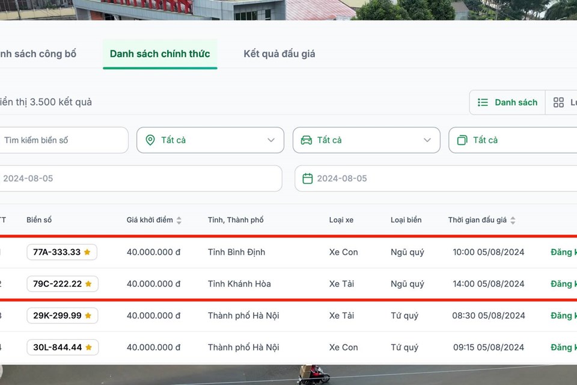The height and width of the screenshot is (385, 577).
Task: Click the car icon in vehicle type filter
Action: point(307,140)
